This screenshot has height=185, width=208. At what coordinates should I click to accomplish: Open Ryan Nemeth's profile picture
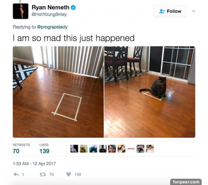pos(20,11)
